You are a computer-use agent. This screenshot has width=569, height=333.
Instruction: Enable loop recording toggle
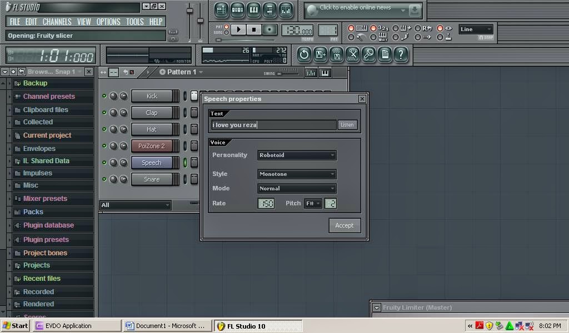(418, 28)
